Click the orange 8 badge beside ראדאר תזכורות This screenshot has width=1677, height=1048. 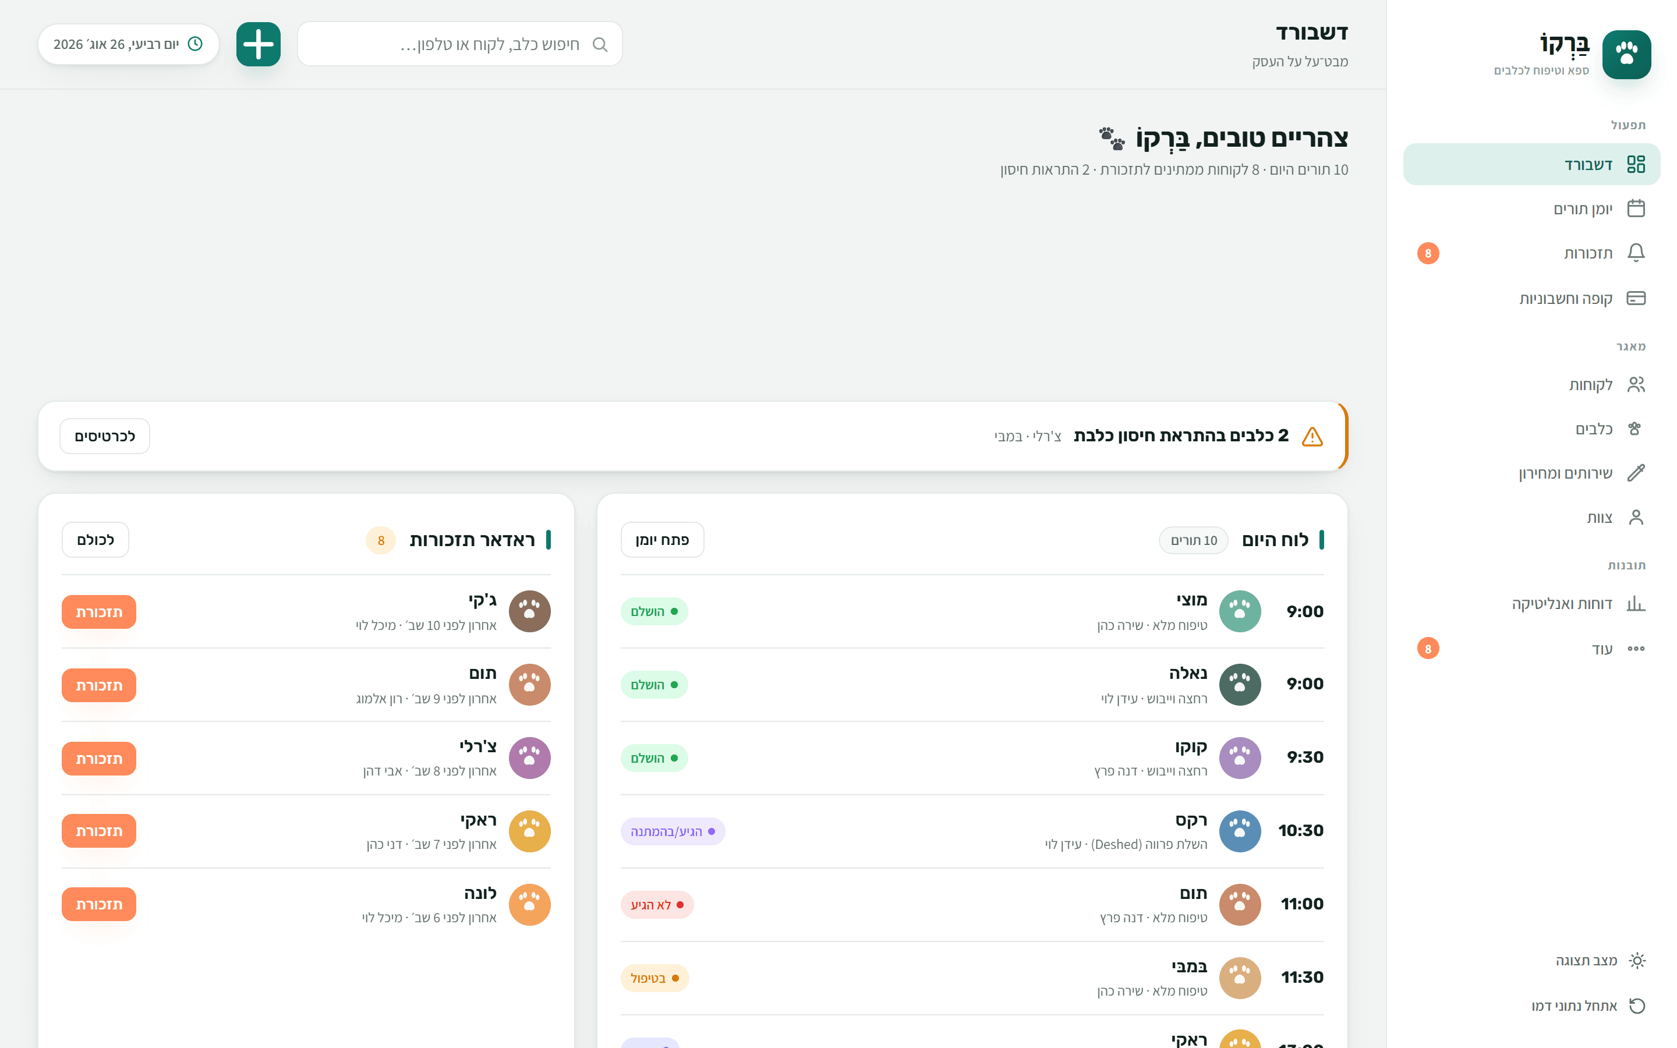coord(380,541)
